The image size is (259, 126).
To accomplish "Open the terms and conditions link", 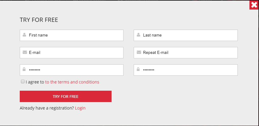I will [x=72, y=82].
